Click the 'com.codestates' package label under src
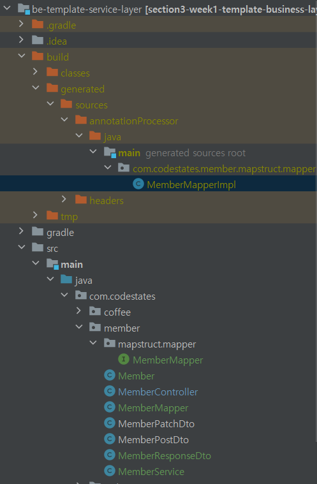The height and width of the screenshot is (484, 317). pos(122,297)
